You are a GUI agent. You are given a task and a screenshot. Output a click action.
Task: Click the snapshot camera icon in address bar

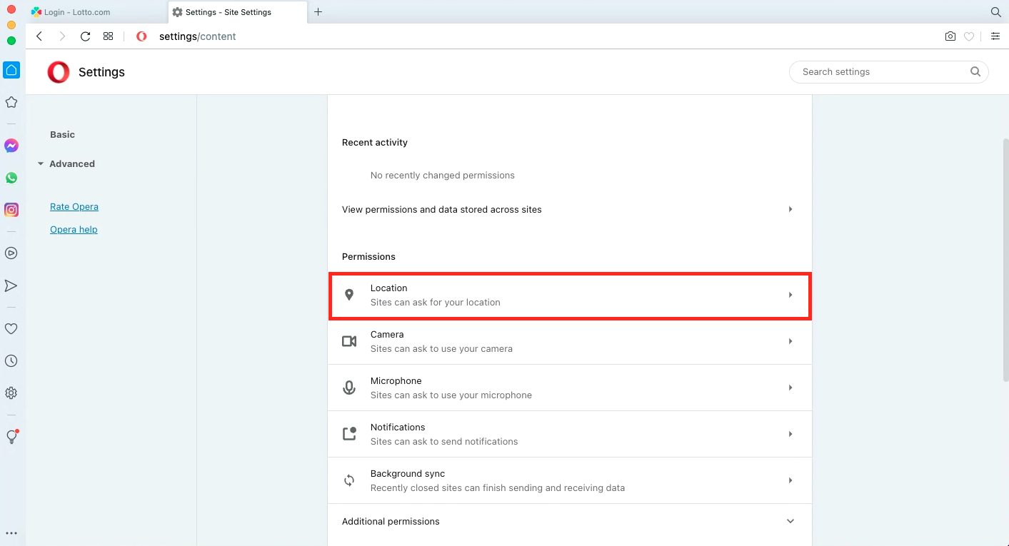click(x=950, y=36)
